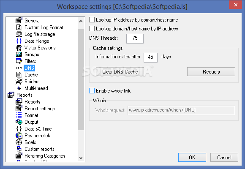This screenshot has width=245, height=169.
Task: Click the Pay-per-click globe icon
Action: click(x=19, y=136)
